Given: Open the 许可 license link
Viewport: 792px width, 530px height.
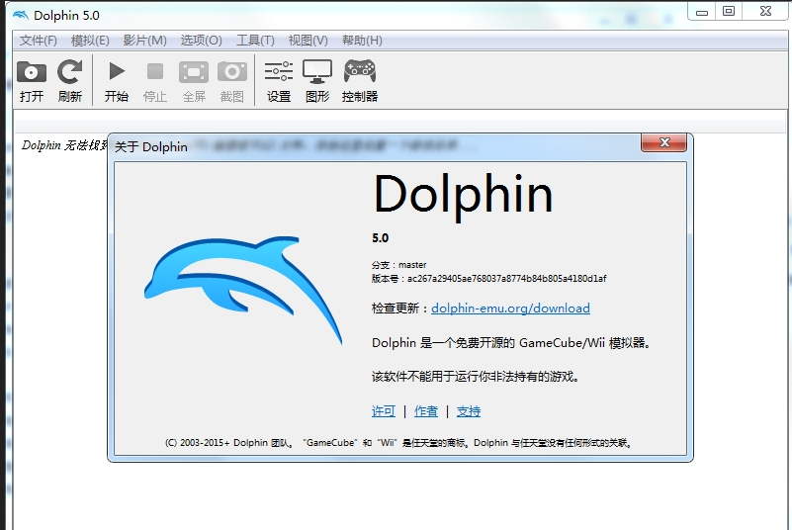Looking at the screenshot, I should tap(384, 411).
